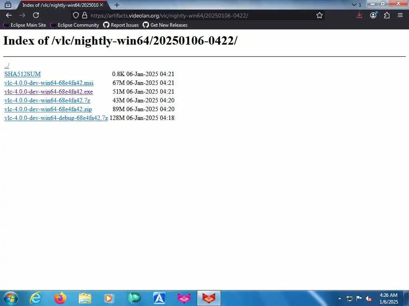The image size is (409, 306).
Task: Open Report Issues bookmark
Action: 121,25
